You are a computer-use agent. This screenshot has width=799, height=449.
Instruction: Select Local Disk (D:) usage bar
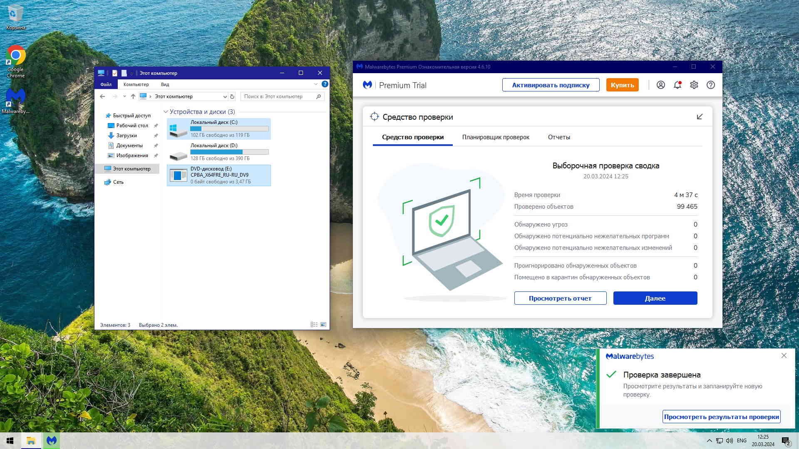coord(229,152)
